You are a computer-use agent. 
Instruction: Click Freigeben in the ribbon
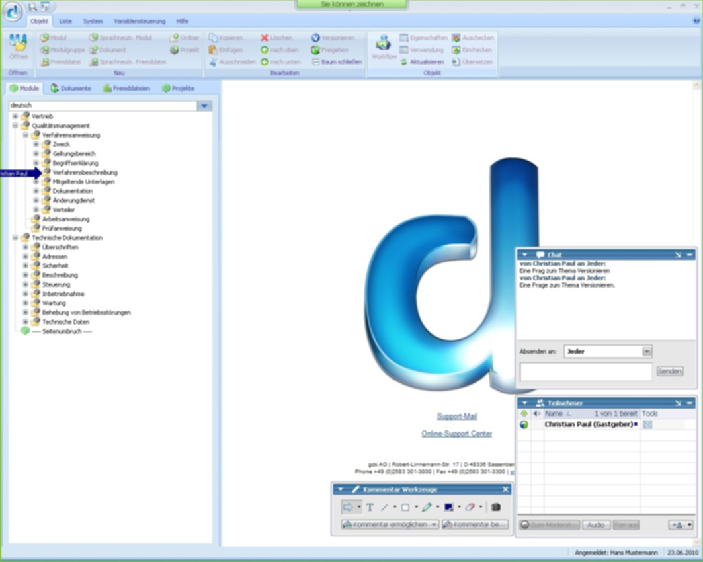point(329,50)
